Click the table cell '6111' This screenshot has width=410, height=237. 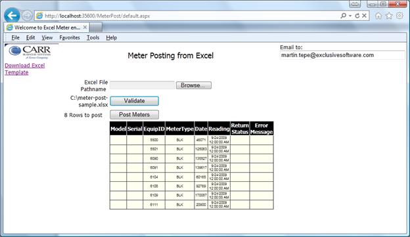click(154, 205)
